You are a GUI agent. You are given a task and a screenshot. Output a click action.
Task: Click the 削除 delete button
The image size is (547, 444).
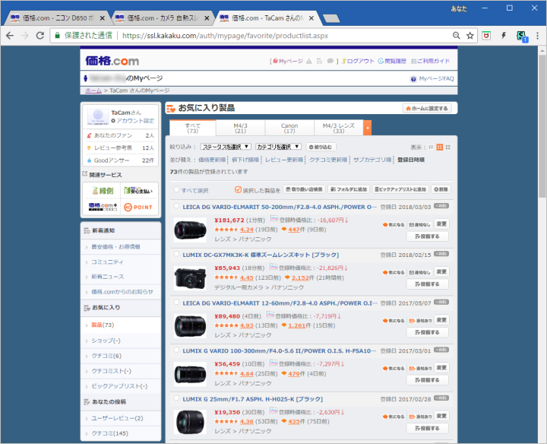(441, 189)
